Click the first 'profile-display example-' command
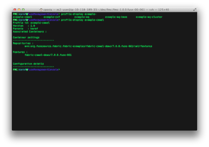The height and width of the screenshot is (147, 209). [79, 14]
